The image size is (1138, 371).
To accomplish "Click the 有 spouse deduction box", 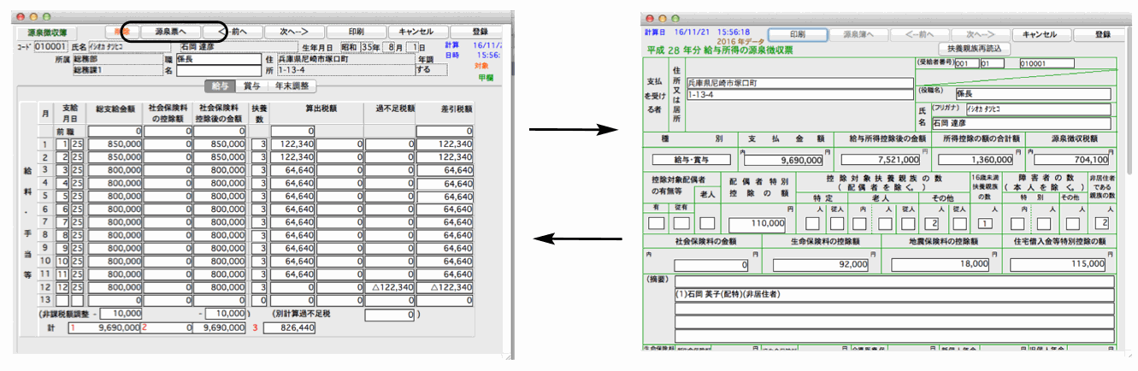I will (657, 224).
